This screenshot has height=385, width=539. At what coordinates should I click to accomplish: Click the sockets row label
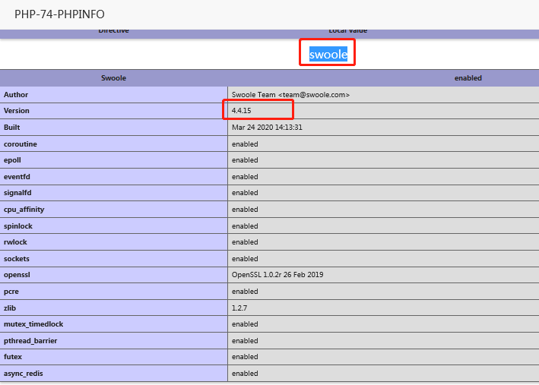17,259
